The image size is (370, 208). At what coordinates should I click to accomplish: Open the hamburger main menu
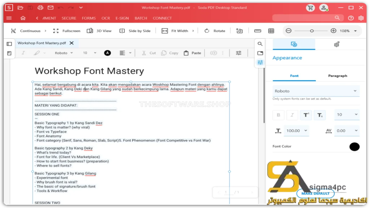point(9,18)
